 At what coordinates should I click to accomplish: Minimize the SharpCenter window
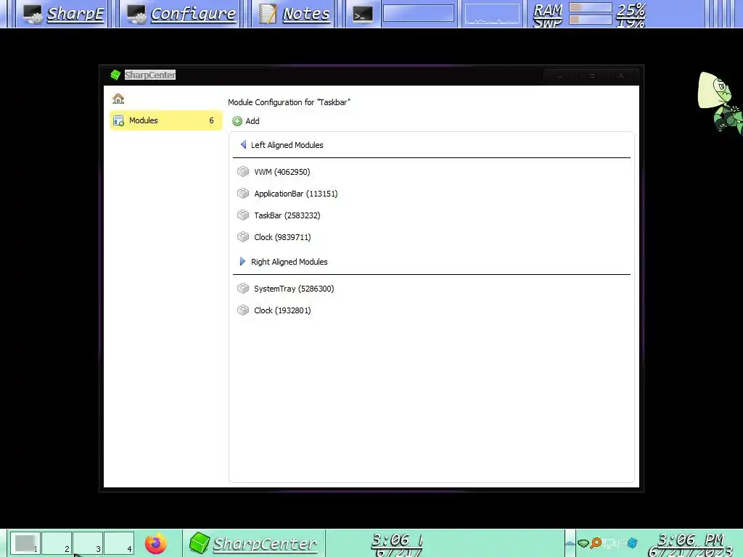coord(559,75)
